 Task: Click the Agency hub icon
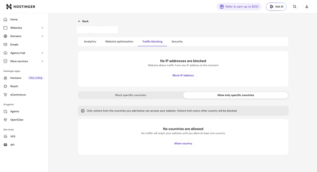point(6,53)
